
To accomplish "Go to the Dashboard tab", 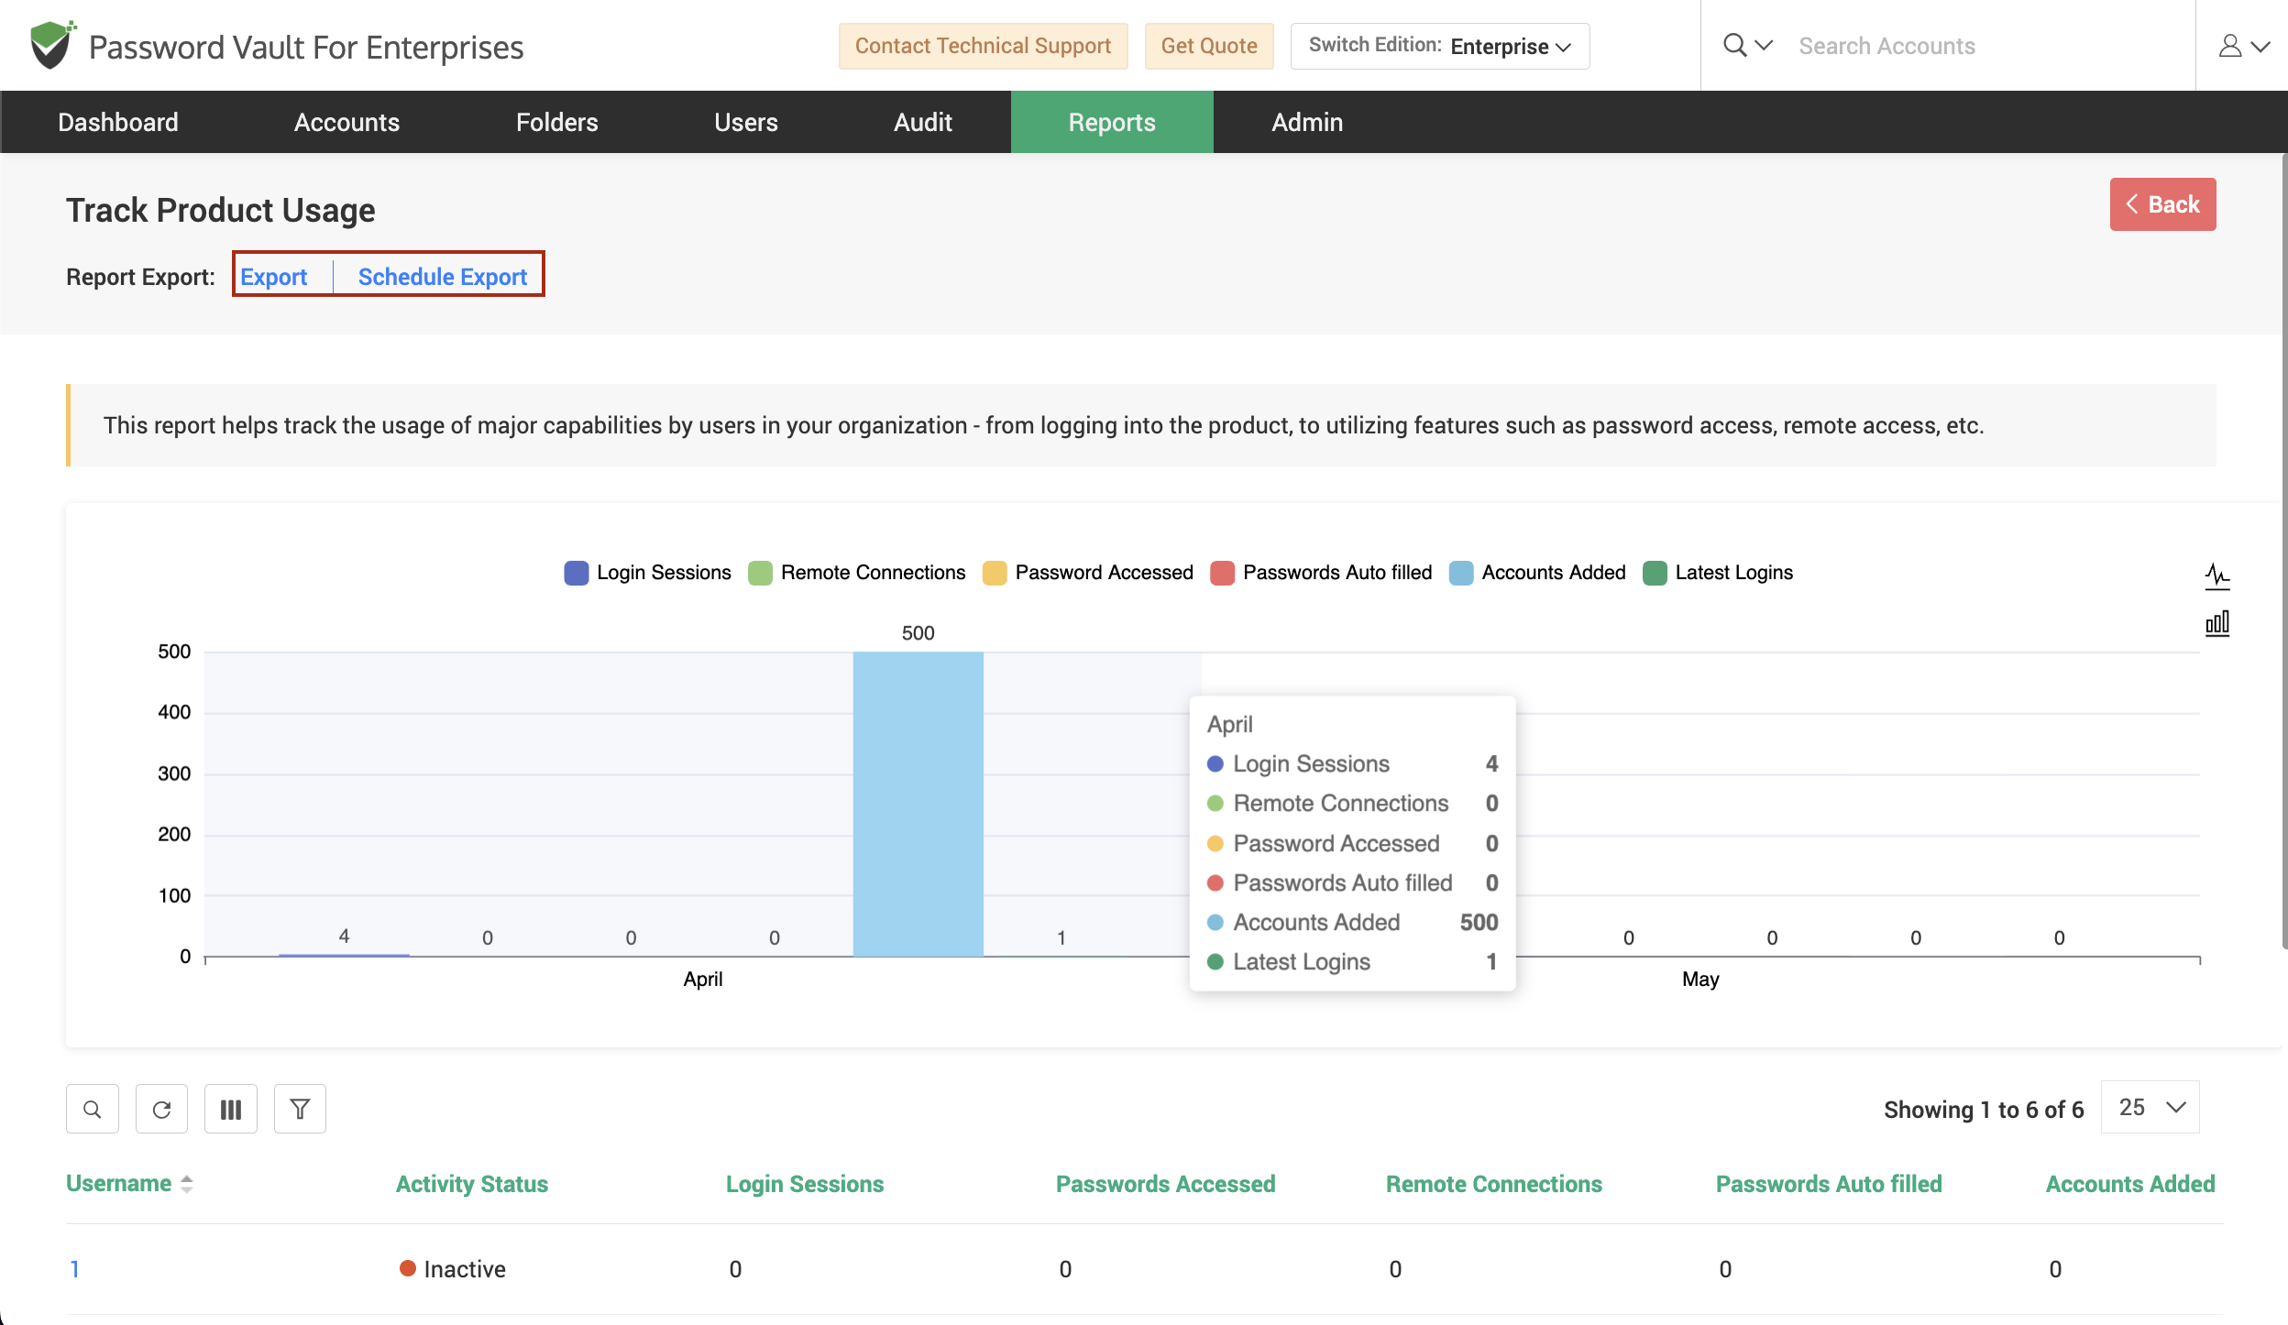I will point(118,122).
